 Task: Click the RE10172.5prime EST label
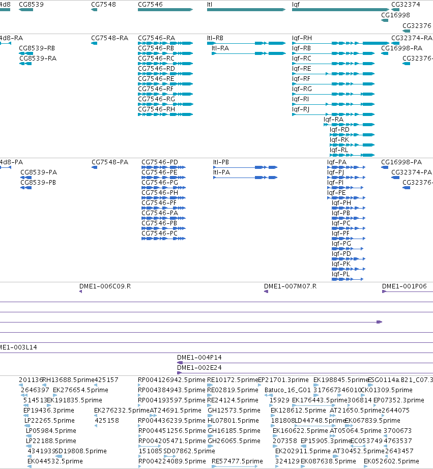(233, 380)
